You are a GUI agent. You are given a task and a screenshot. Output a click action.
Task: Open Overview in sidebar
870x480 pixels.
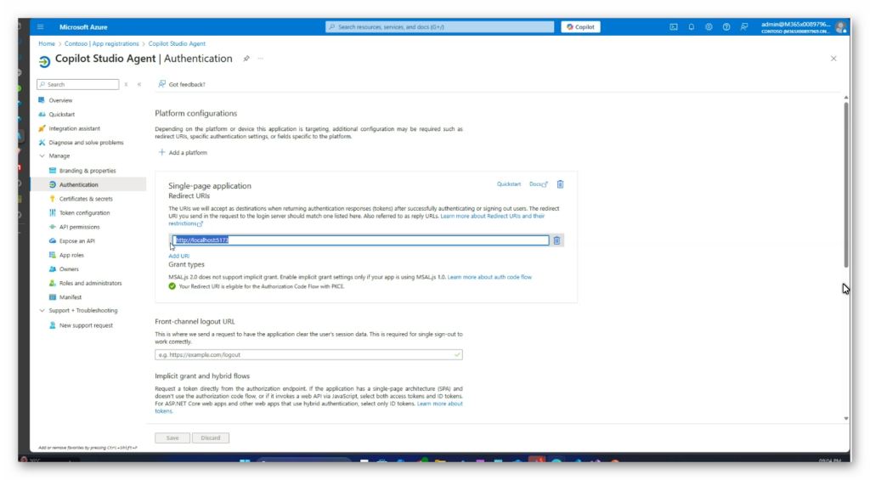pyautogui.click(x=60, y=100)
